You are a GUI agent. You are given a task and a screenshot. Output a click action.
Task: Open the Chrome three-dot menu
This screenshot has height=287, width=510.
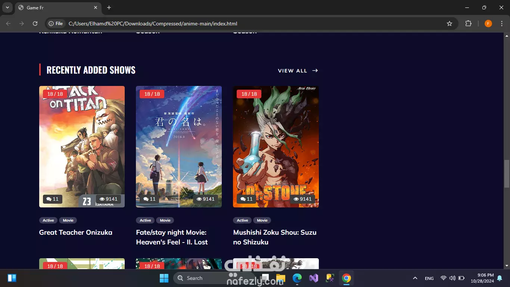coord(501,24)
